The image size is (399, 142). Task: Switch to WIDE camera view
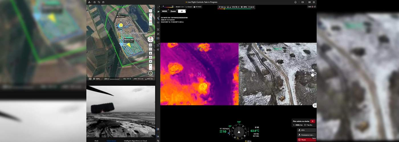164,11
